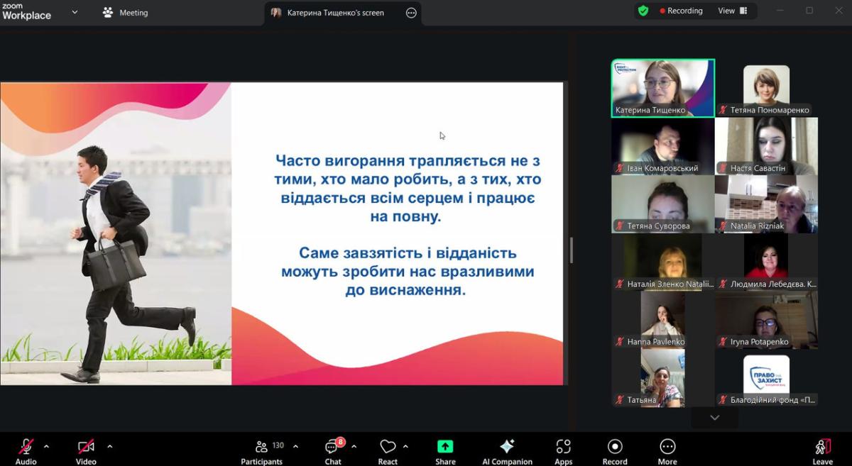Select Татьяна's video tile
Image resolution: width=852 pixels, height=466 pixels.
(x=663, y=378)
